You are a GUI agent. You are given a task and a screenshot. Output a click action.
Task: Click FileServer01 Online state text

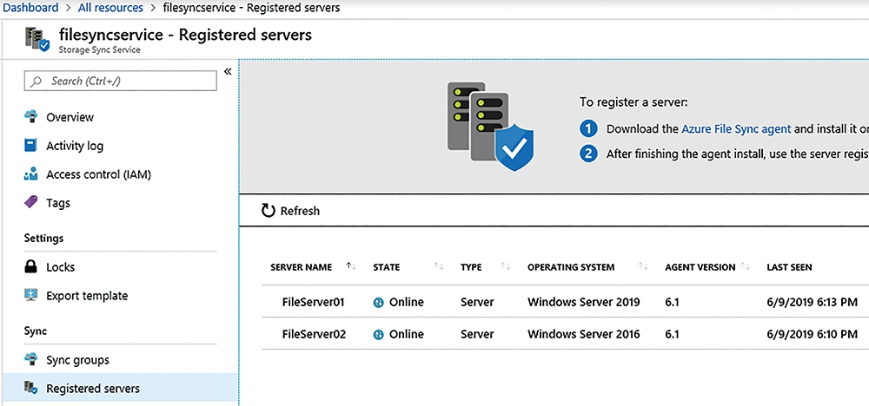[x=406, y=302]
